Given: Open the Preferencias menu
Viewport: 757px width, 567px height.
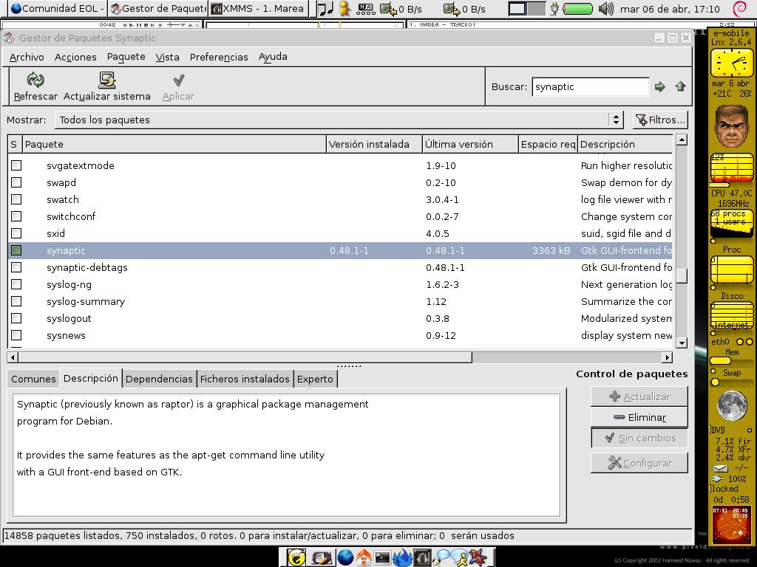Looking at the screenshot, I should 219,57.
